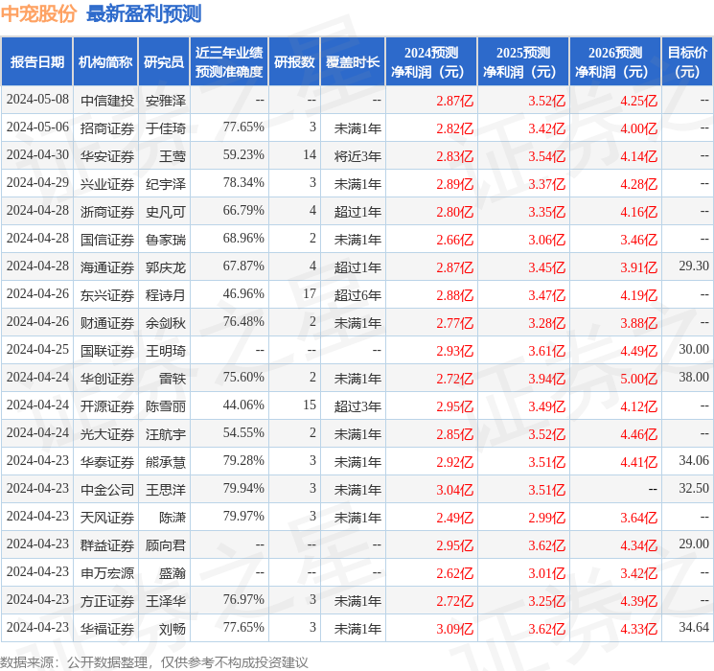Viewport: 714px width, 671px height.
Task: Click analyst name 鲁家瑞
Action: click(166, 240)
